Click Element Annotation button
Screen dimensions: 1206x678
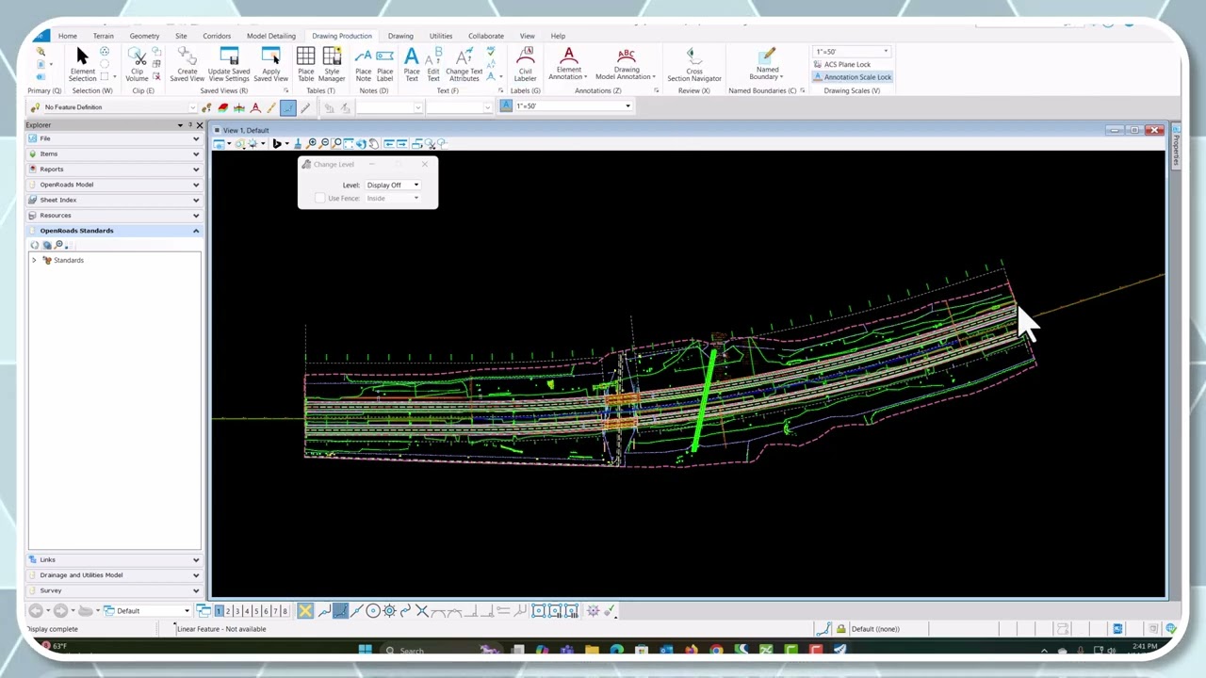click(568, 64)
